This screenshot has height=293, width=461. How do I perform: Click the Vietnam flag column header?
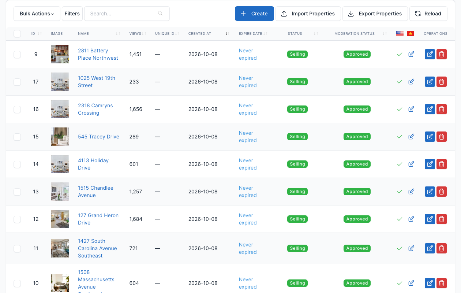point(410,33)
